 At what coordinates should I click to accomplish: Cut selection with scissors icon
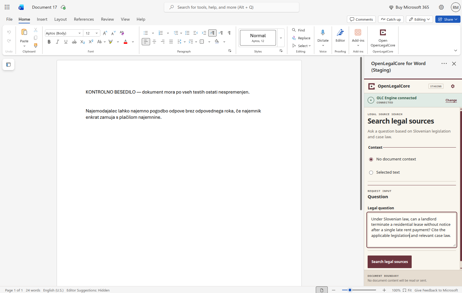point(36,30)
